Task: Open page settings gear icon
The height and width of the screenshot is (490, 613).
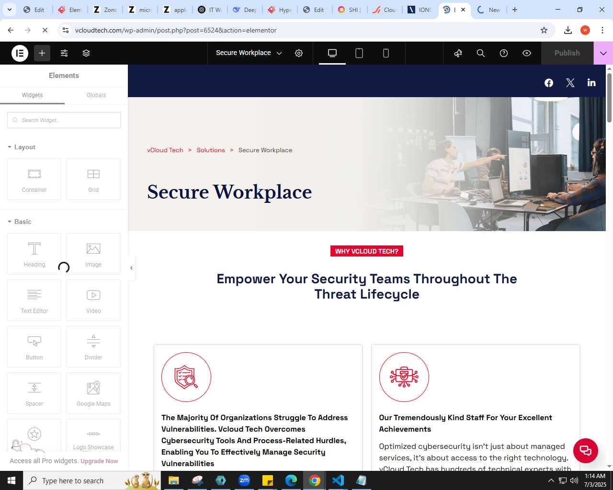Action: click(299, 53)
